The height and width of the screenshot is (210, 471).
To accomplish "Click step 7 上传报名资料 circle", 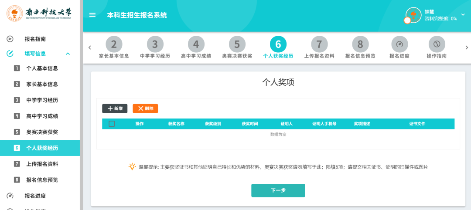I will (319, 44).
